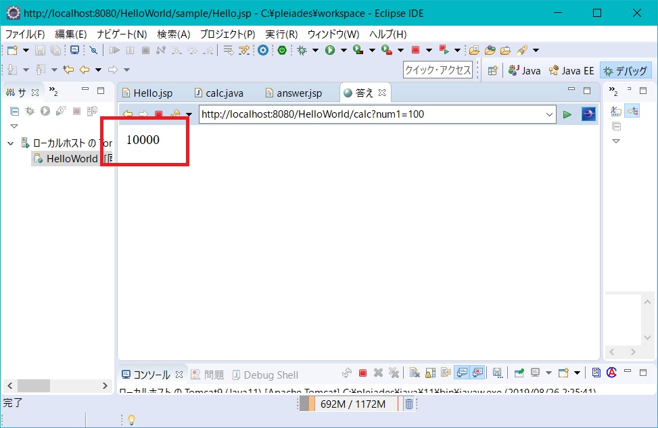Click the green Run button in main toolbar
658x428 pixels.
(330, 50)
